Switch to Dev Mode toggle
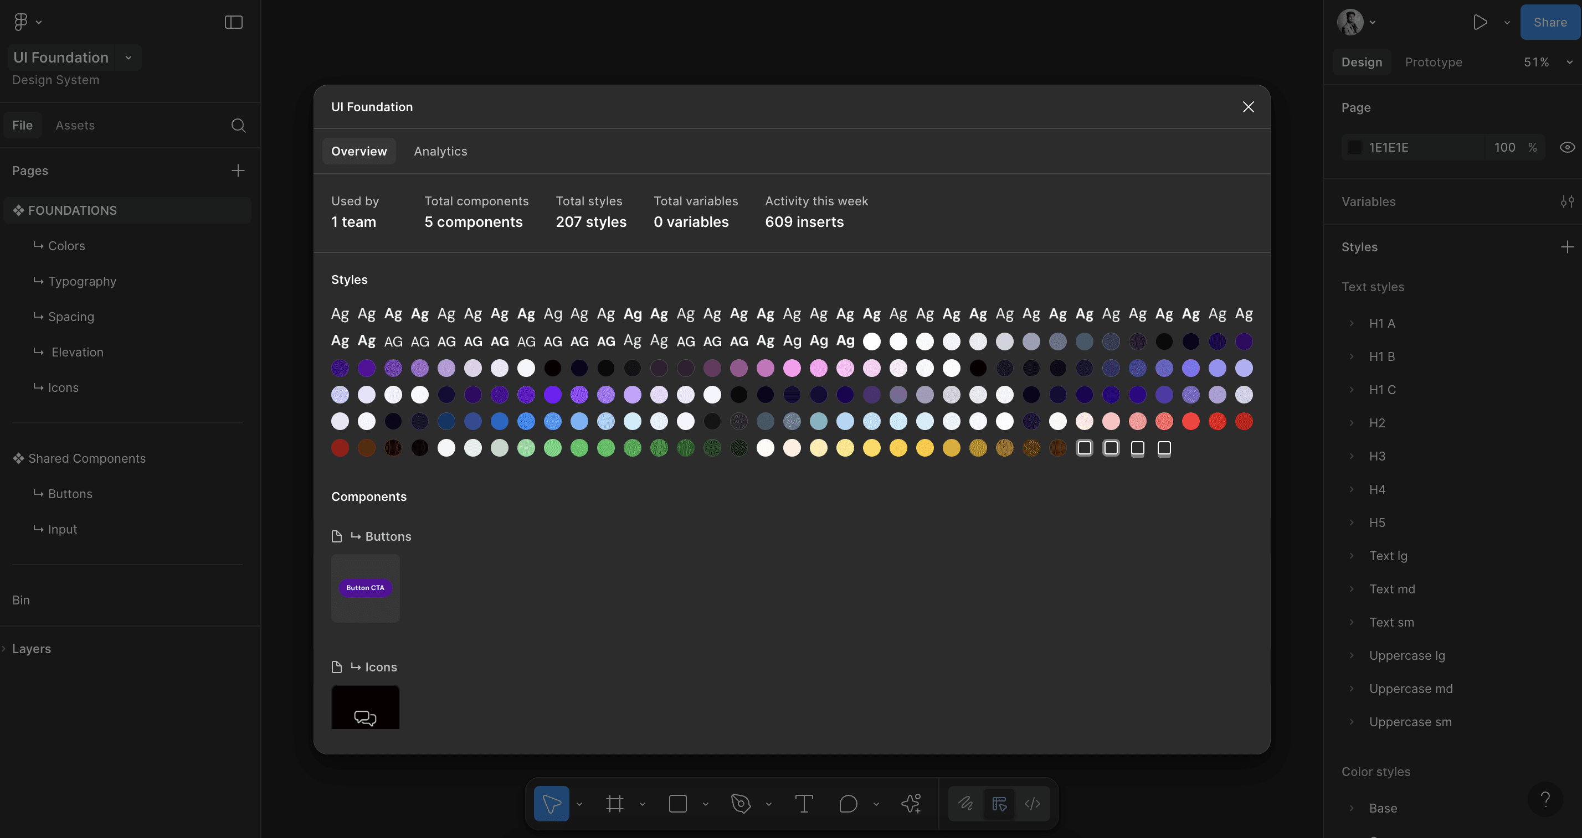 pyautogui.click(x=1033, y=803)
